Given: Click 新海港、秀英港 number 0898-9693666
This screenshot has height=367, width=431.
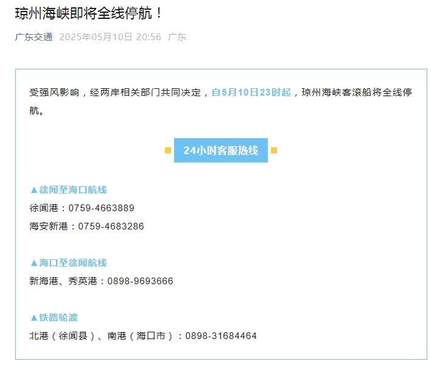Looking at the screenshot, I should click(x=140, y=281).
